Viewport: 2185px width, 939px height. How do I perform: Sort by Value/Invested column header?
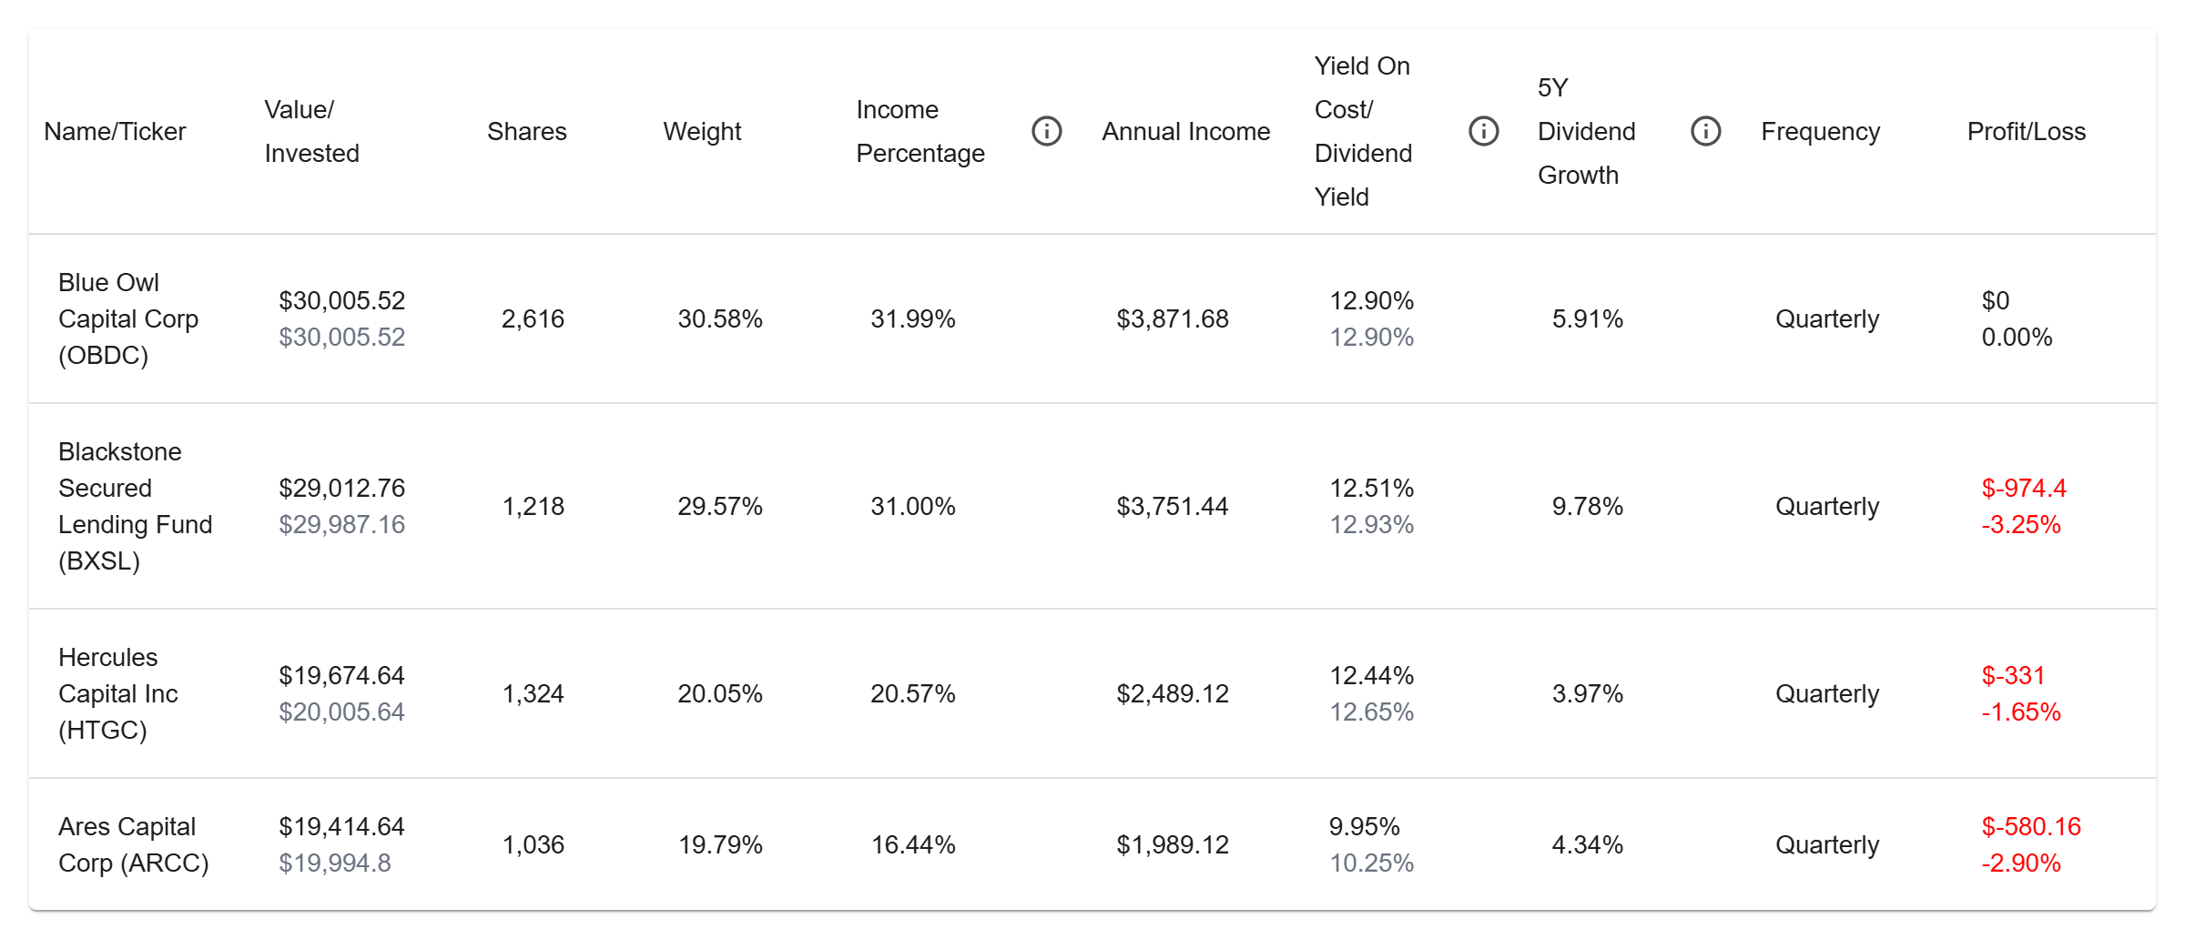point(311,131)
